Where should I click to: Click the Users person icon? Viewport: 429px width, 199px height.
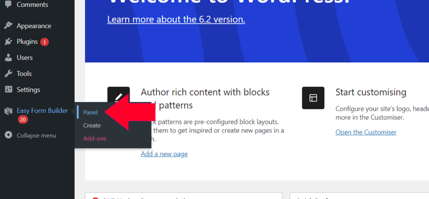click(8, 57)
